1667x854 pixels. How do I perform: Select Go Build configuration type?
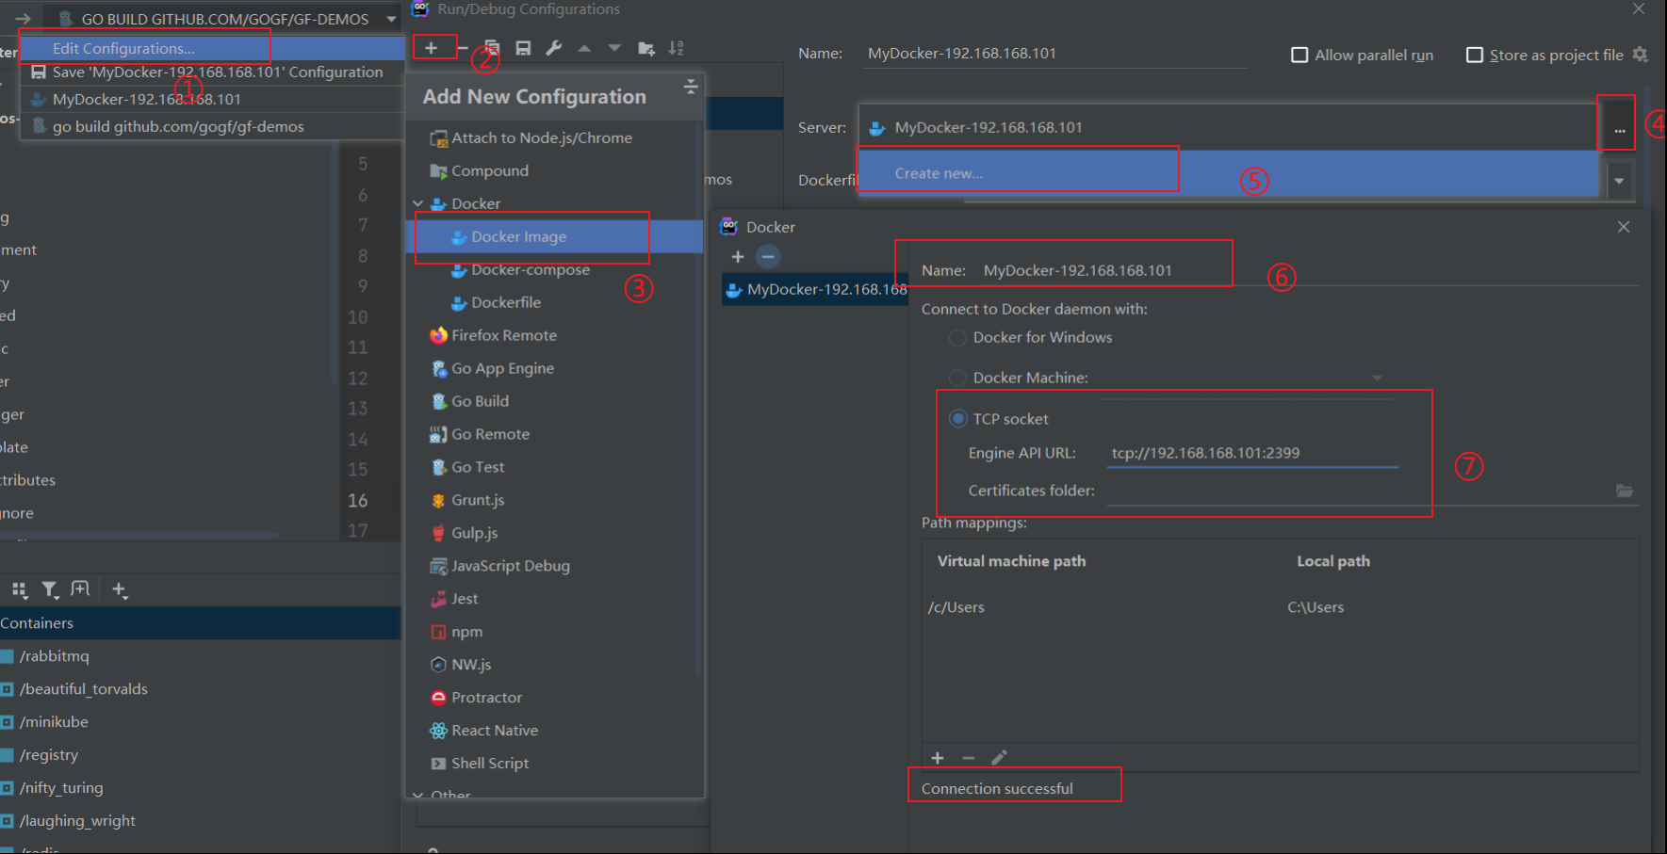(x=555, y=401)
